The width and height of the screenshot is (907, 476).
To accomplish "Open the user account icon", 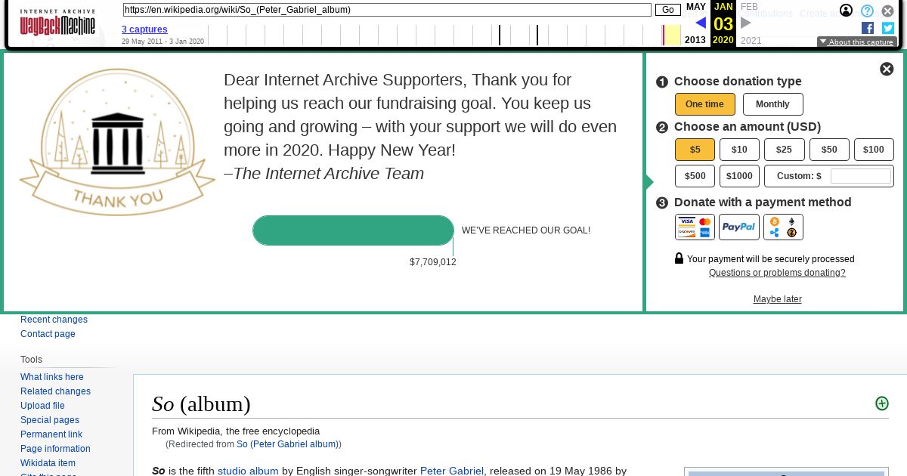I will coord(847,11).
